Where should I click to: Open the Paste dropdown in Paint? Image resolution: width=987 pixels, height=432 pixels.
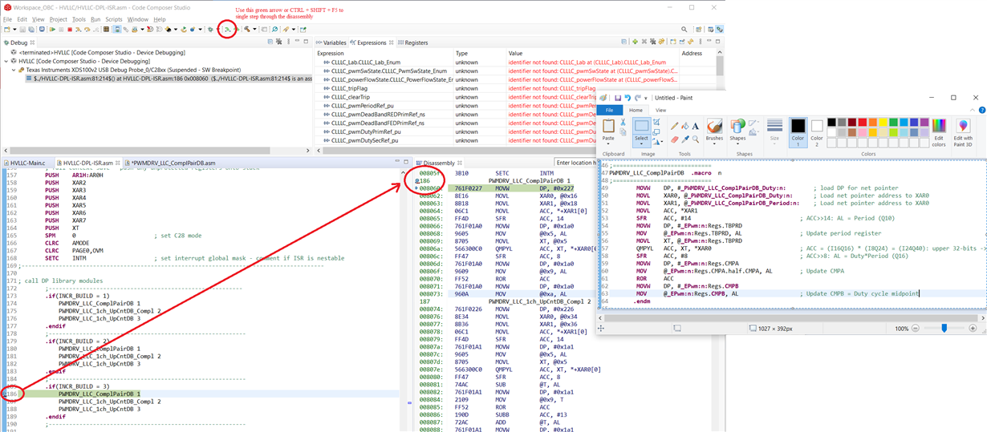pyautogui.click(x=608, y=143)
